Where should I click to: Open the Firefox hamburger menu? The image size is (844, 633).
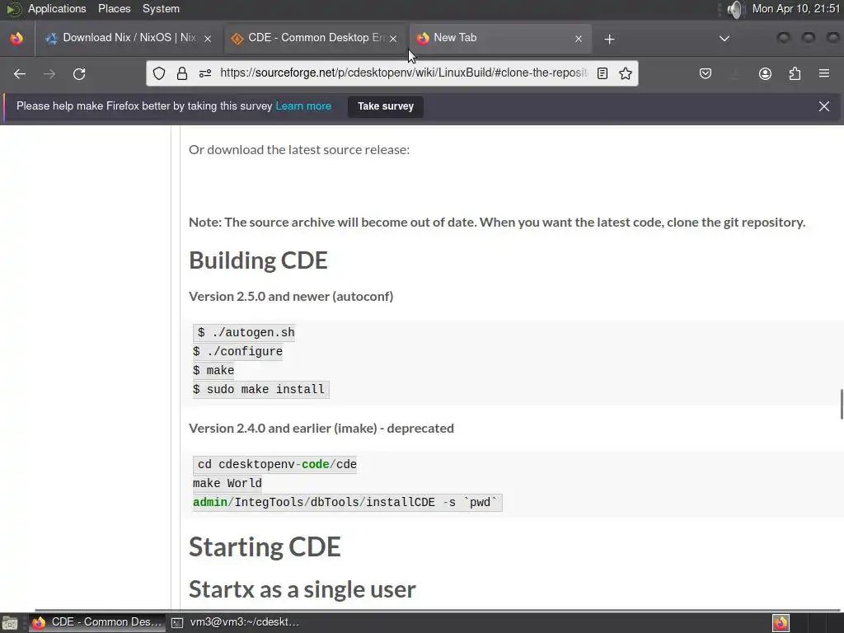click(x=824, y=73)
